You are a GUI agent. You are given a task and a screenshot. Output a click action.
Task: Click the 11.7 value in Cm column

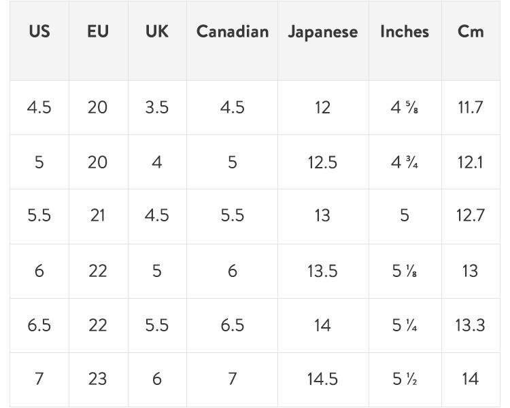click(470, 107)
